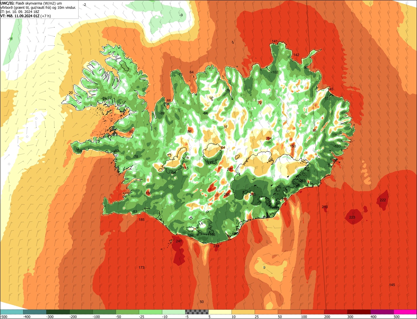Click the value 254 in the eastern highlands
417x319 pixels.
[x=269, y=138]
